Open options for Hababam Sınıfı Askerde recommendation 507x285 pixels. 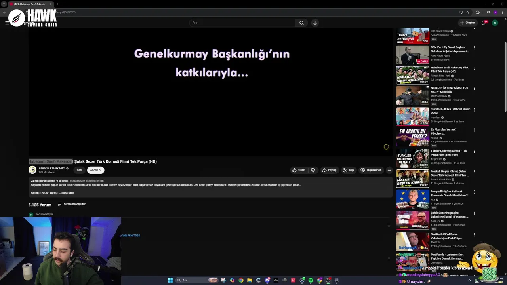(x=474, y=68)
